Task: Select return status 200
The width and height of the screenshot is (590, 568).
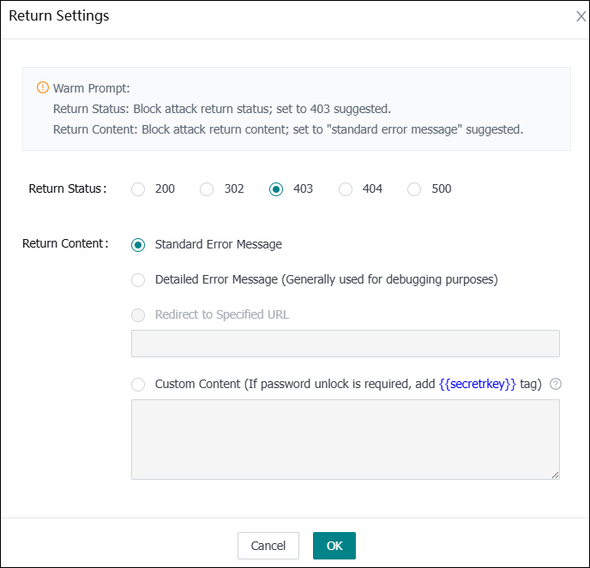Action: coord(138,189)
